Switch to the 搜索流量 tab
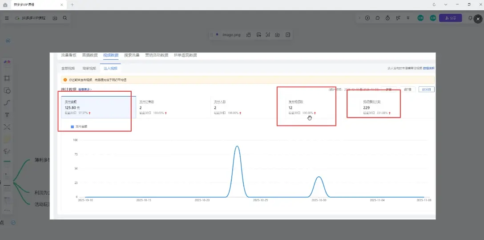This screenshot has height=240, width=484. point(132,55)
